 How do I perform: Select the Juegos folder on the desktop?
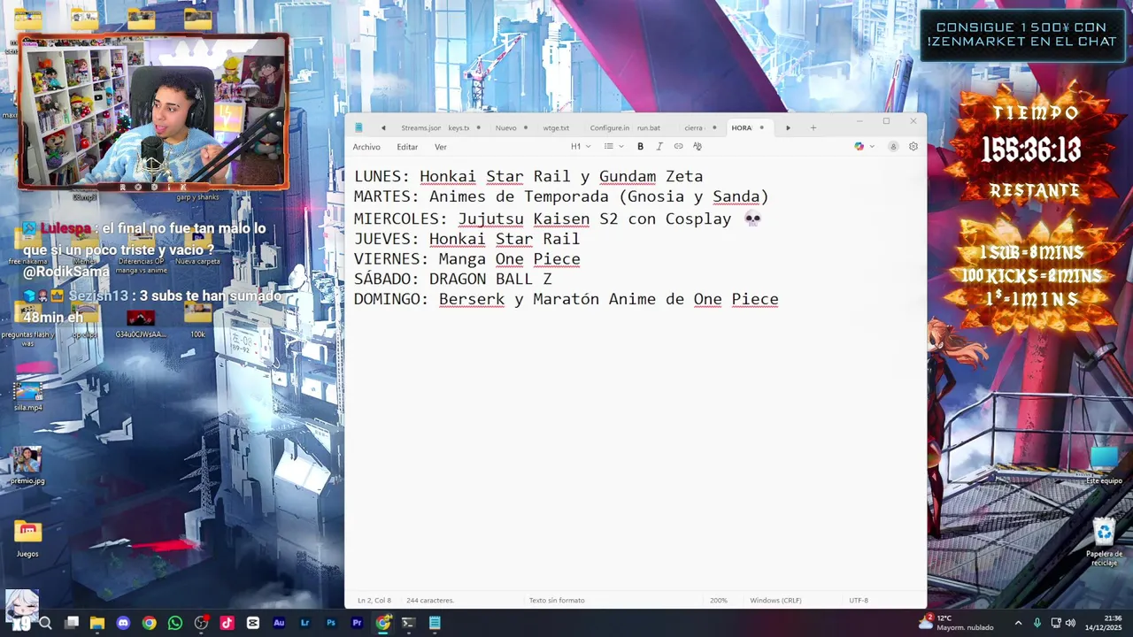coord(27,538)
